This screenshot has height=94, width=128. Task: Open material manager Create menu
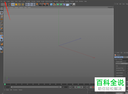coord(7,90)
